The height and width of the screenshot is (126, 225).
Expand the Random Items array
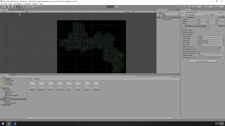click(181, 30)
